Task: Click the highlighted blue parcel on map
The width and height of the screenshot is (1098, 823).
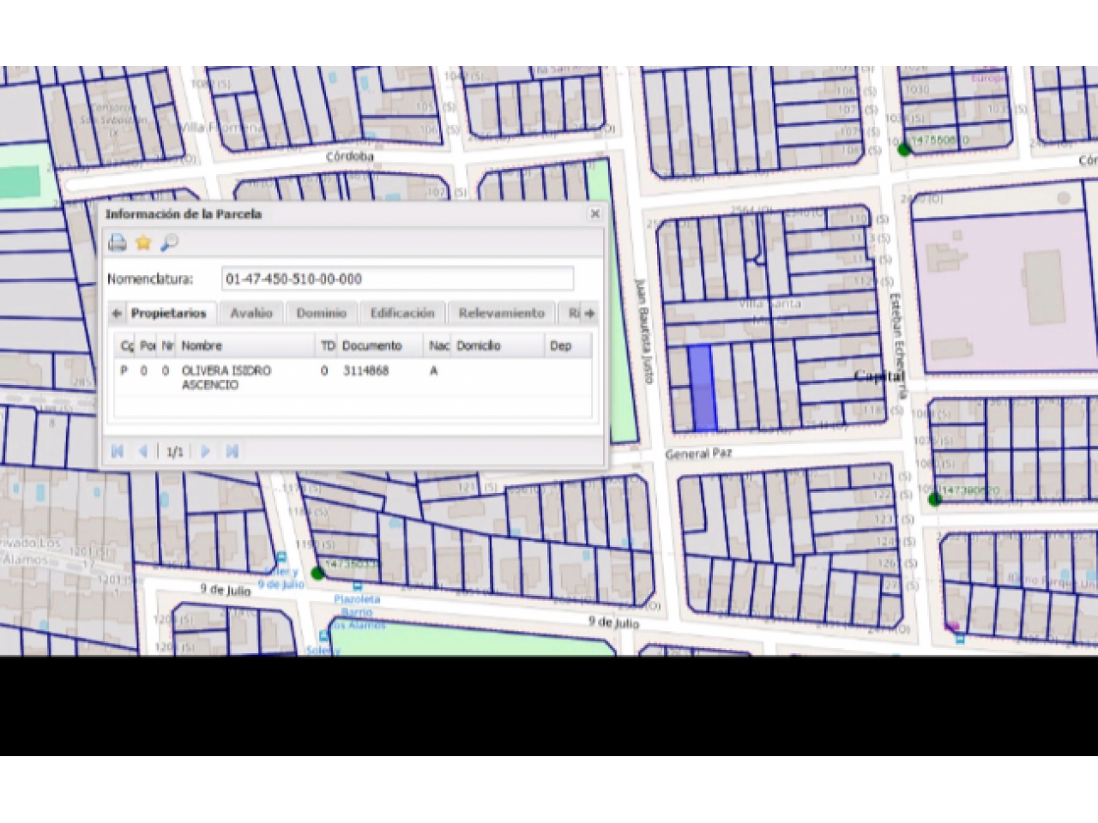Action: tap(702, 387)
